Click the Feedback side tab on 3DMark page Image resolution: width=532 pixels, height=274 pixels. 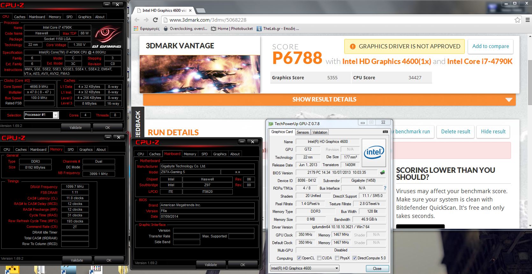pos(138,123)
